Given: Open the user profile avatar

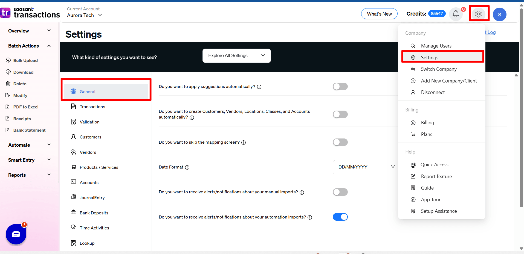Looking at the screenshot, I should [x=499, y=14].
